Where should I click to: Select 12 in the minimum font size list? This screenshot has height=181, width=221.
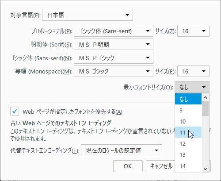[188, 143]
